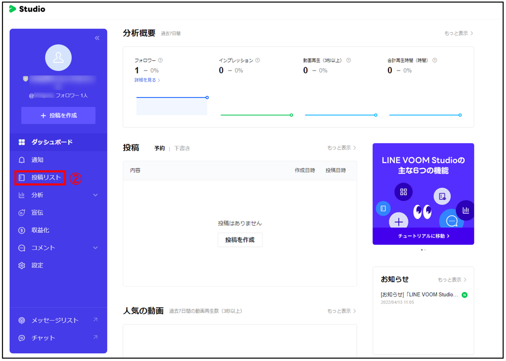Switch to the 下書き tab
This screenshot has width=506, height=361.
(182, 148)
